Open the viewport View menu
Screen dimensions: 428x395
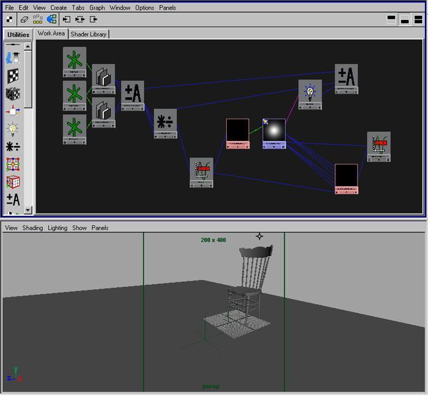11,227
